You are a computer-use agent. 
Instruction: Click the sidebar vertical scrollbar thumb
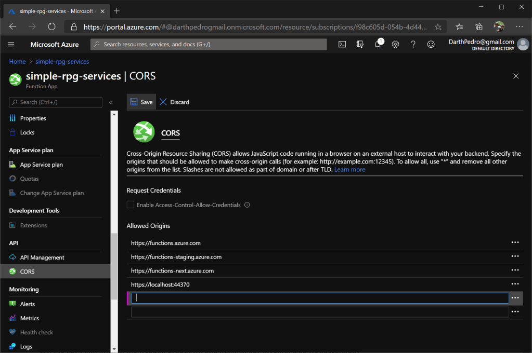pyautogui.click(x=114, y=266)
